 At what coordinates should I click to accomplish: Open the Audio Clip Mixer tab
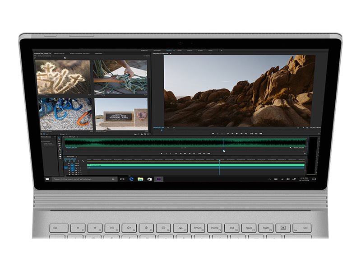click(x=79, y=53)
